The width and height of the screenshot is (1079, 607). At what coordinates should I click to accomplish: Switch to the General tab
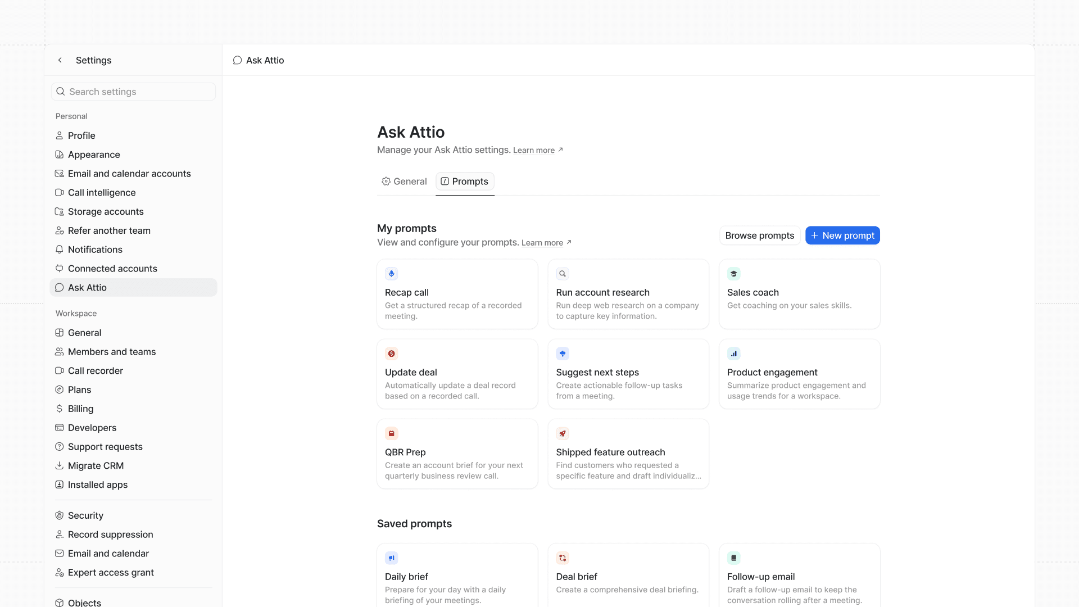(x=404, y=181)
